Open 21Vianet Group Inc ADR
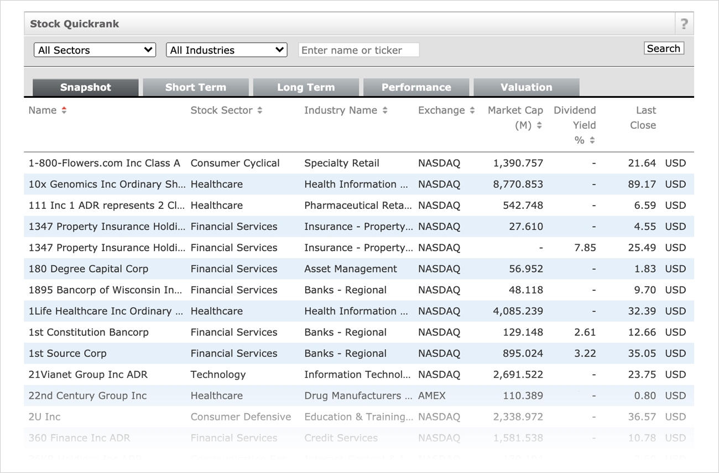 88,374
